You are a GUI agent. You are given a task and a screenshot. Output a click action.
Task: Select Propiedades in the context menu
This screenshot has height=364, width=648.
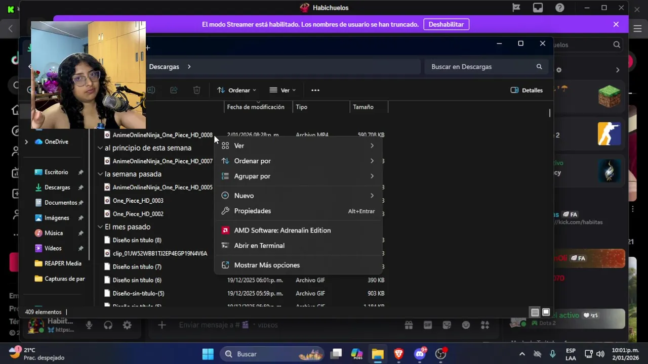[299, 211]
